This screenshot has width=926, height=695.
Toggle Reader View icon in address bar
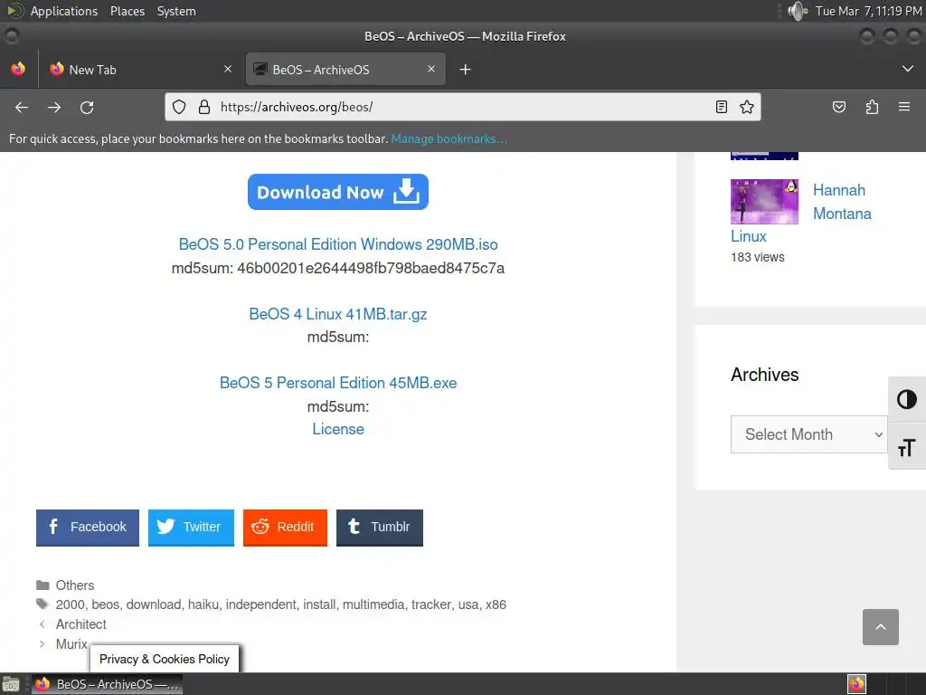[x=721, y=107]
